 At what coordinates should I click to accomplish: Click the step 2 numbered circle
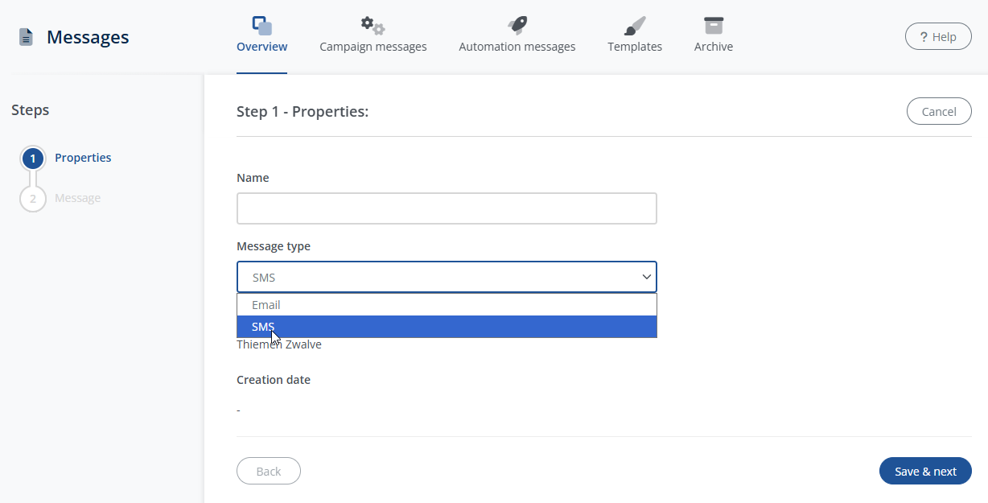[33, 199]
